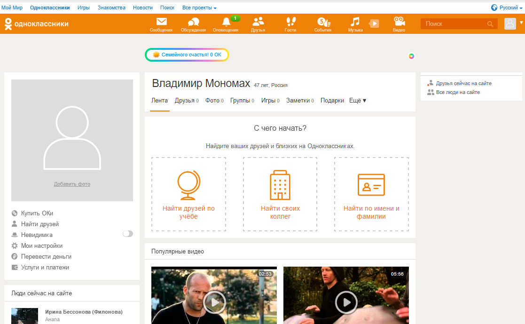Open the Друзья people icon
This screenshot has height=324, width=525.
coord(258,22)
